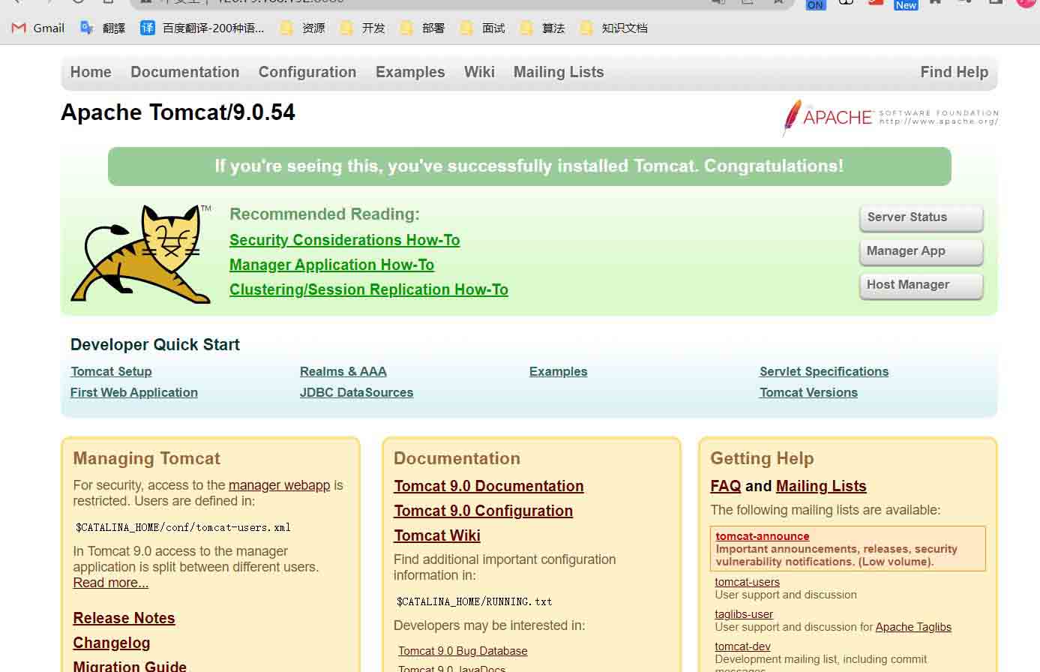This screenshot has height=672, width=1040.
Task: Click the Server Status button
Action: pyautogui.click(x=921, y=217)
